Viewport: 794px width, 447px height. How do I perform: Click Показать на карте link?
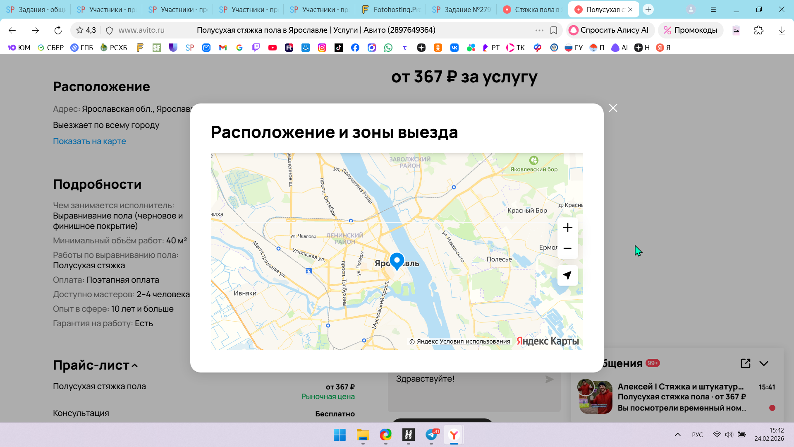89,141
